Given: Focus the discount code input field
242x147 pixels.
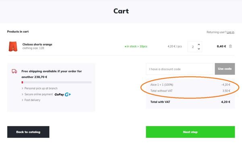Looking at the screenshot, I should (179, 69).
